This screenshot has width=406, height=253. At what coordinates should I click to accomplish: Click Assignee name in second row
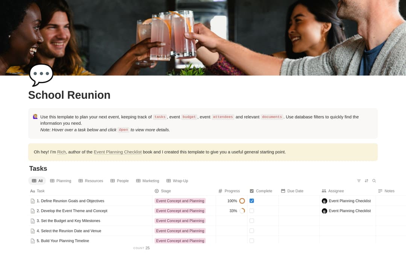pyautogui.click(x=350, y=211)
